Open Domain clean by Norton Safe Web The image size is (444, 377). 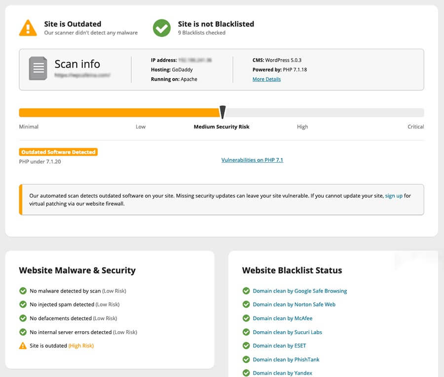(294, 305)
